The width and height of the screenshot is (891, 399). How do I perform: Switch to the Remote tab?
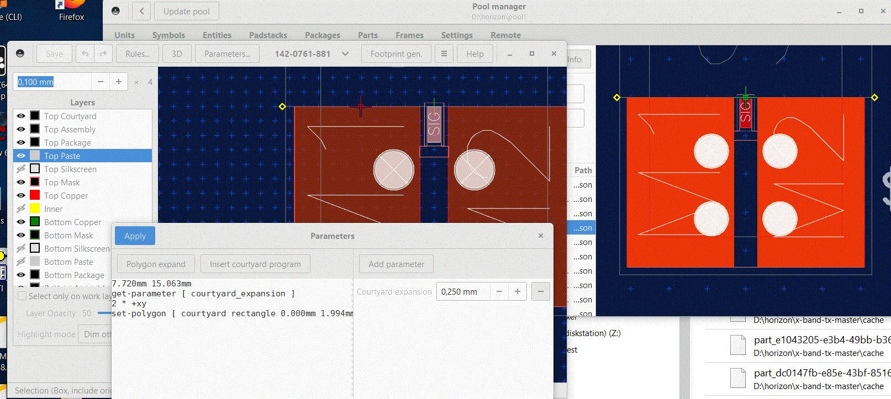tap(505, 35)
